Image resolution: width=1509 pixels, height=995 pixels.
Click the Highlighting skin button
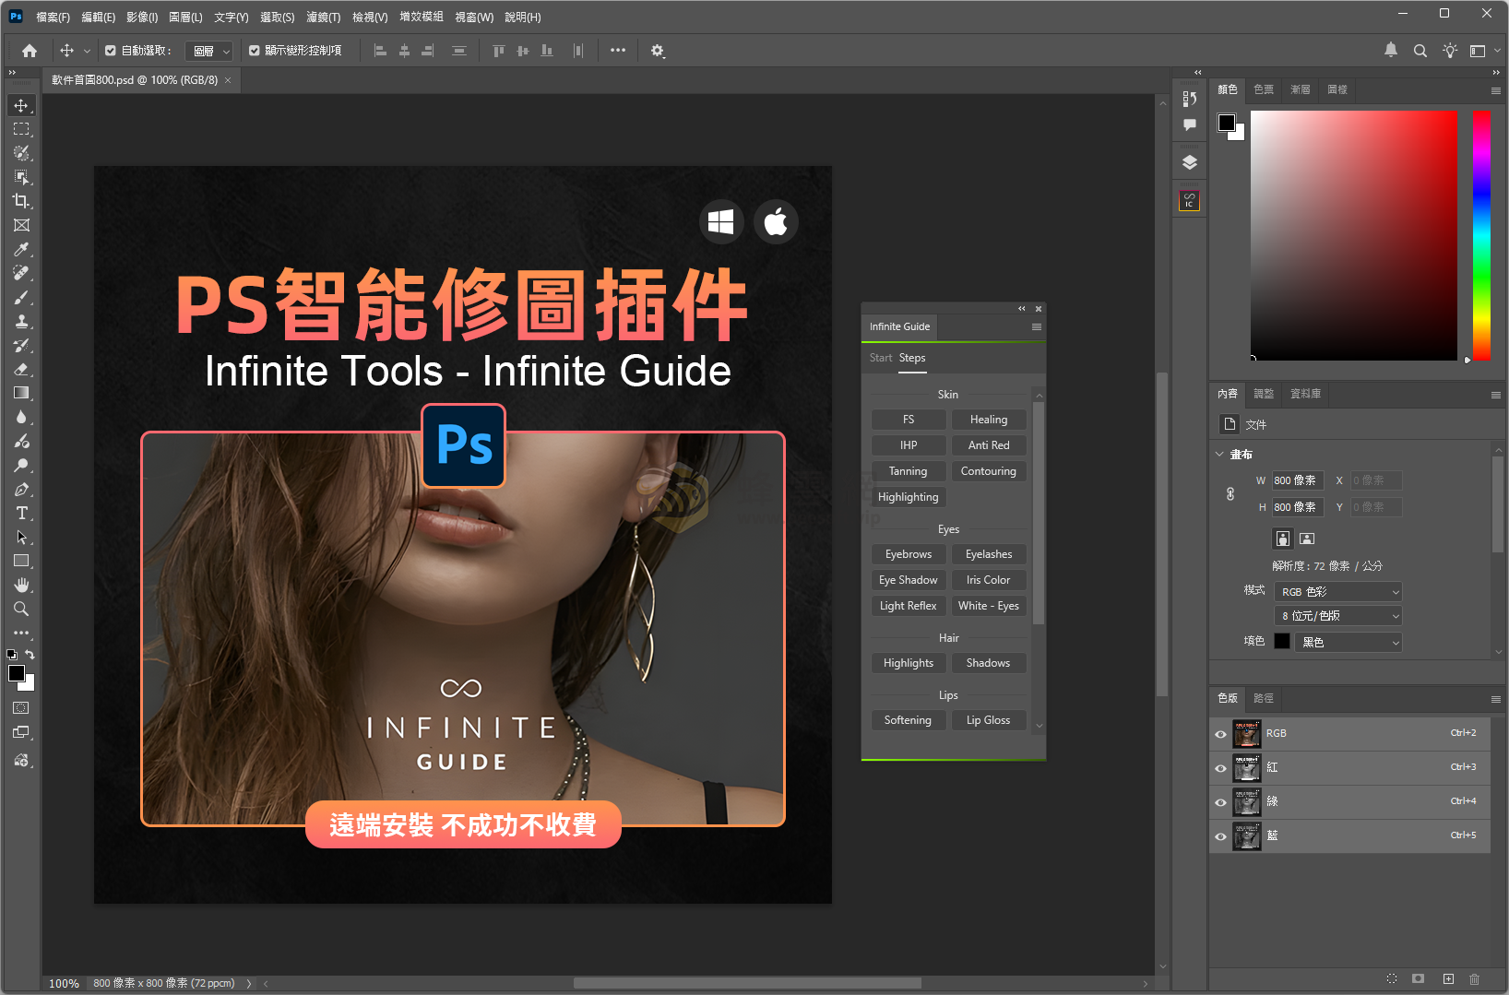[909, 497]
